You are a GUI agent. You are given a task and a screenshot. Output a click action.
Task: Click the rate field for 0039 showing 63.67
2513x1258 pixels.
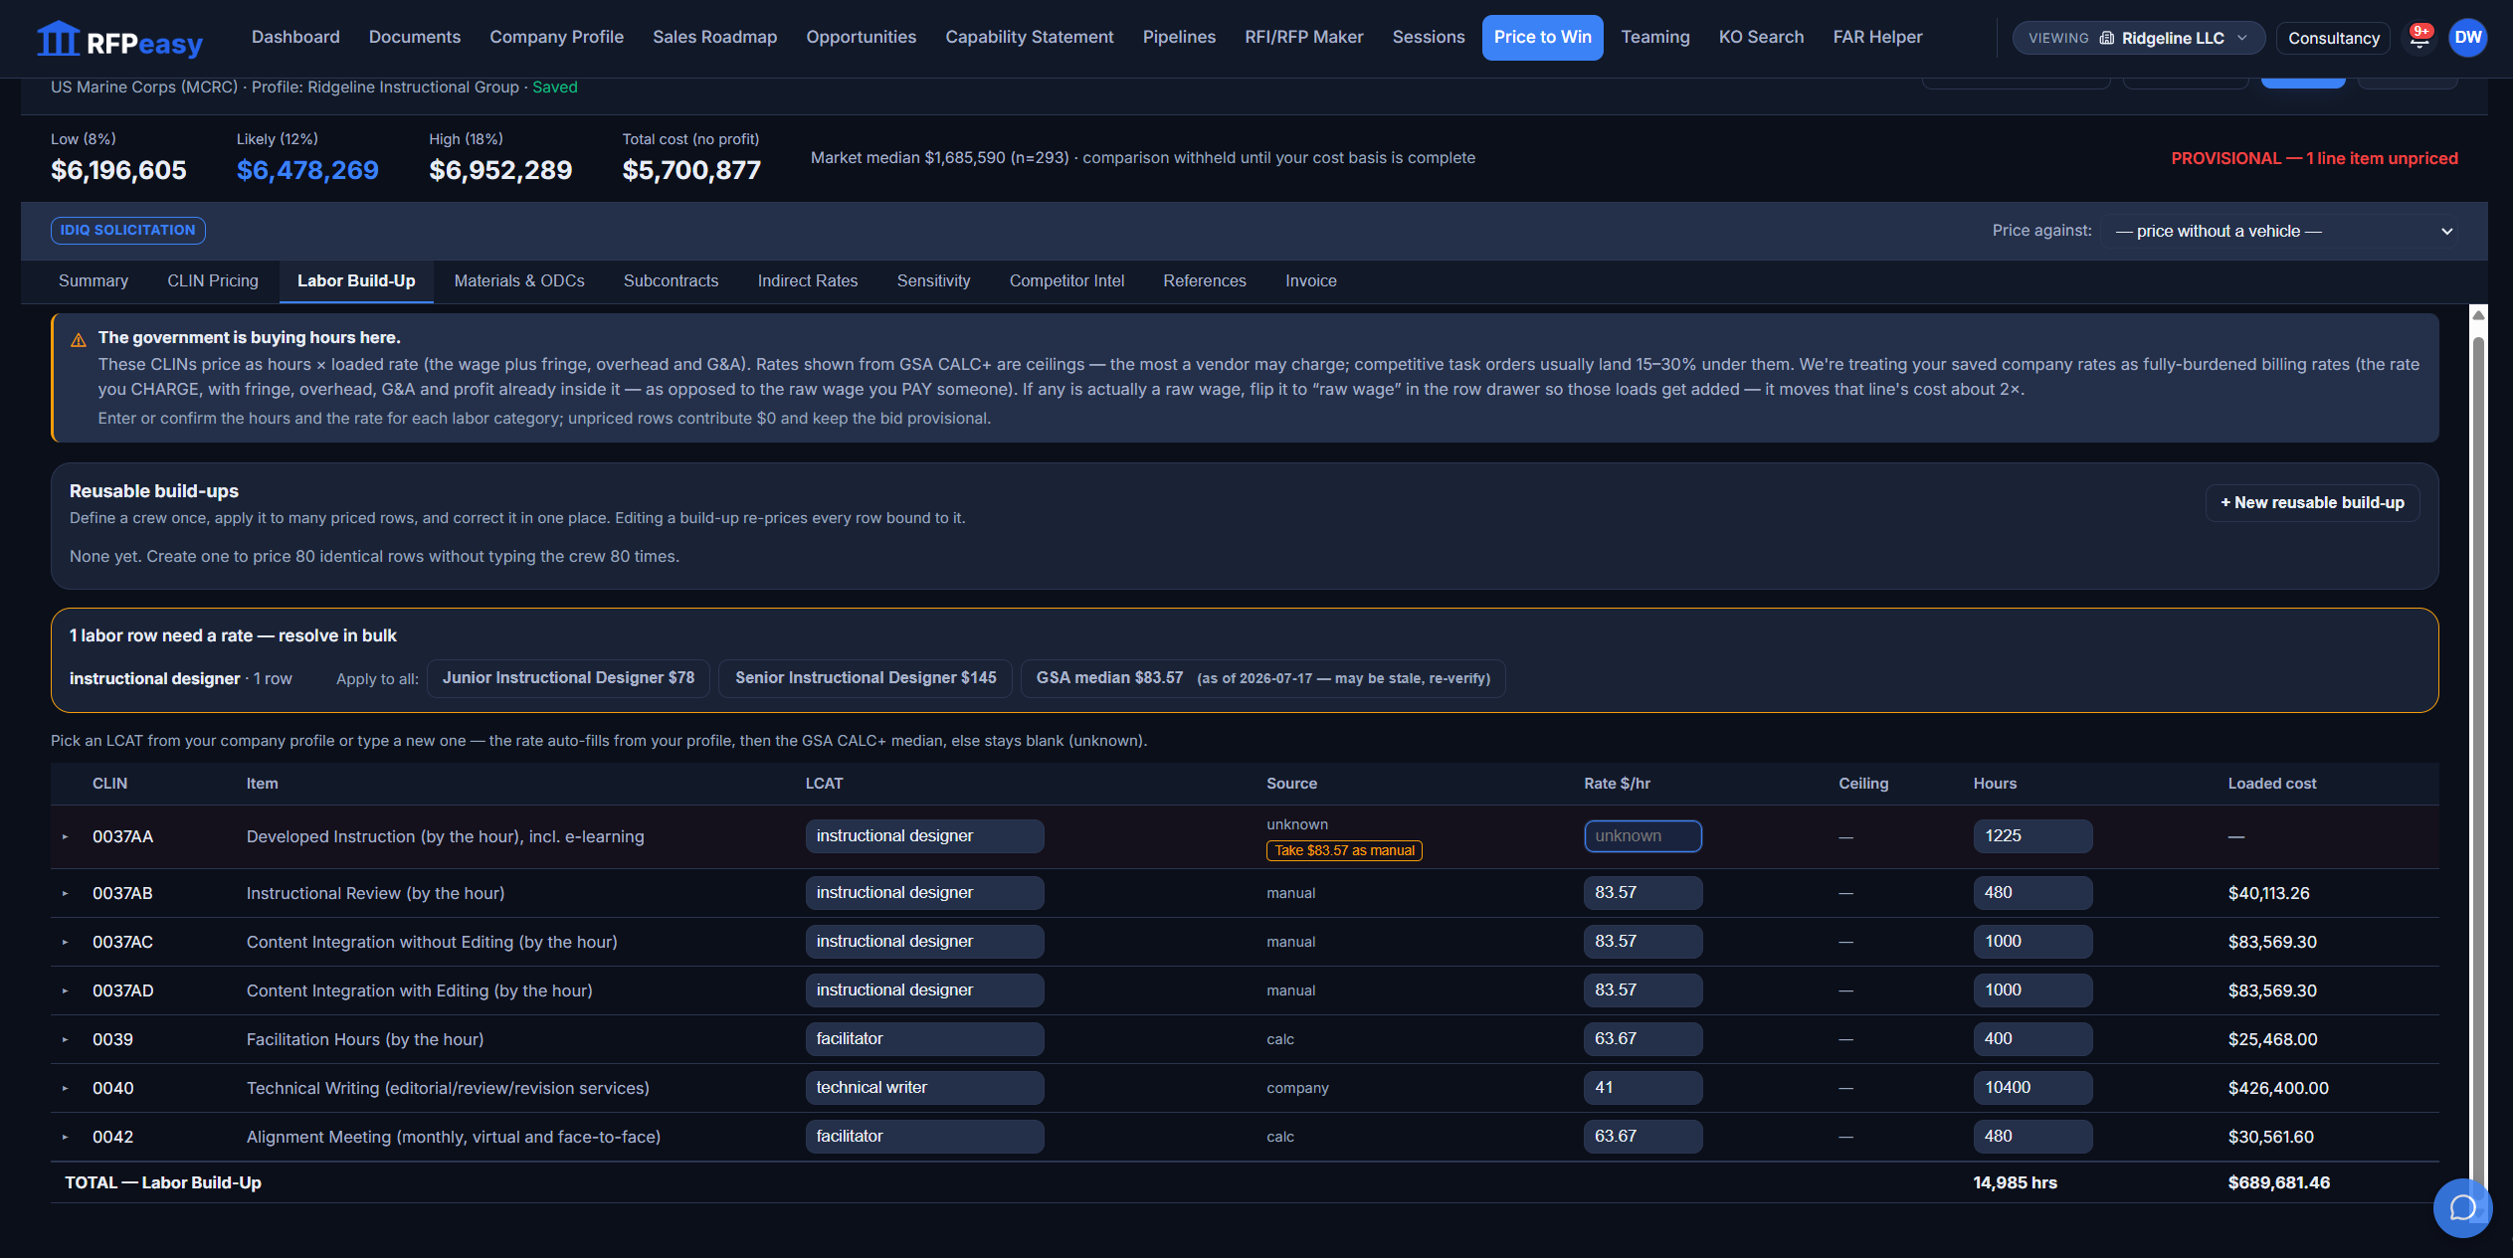(1643, 1039)
